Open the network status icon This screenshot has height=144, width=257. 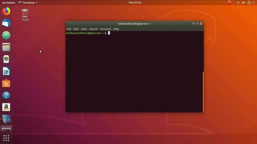tap(238, 3)
